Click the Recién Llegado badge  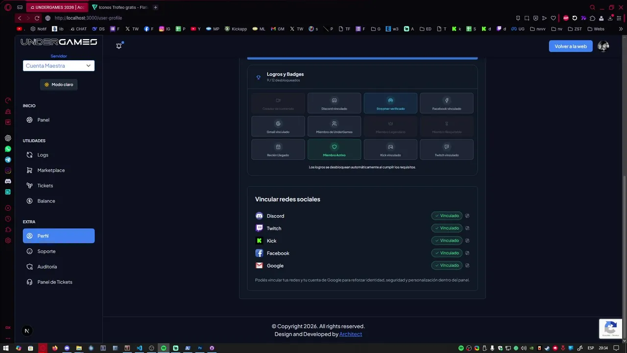click(278, 150)
